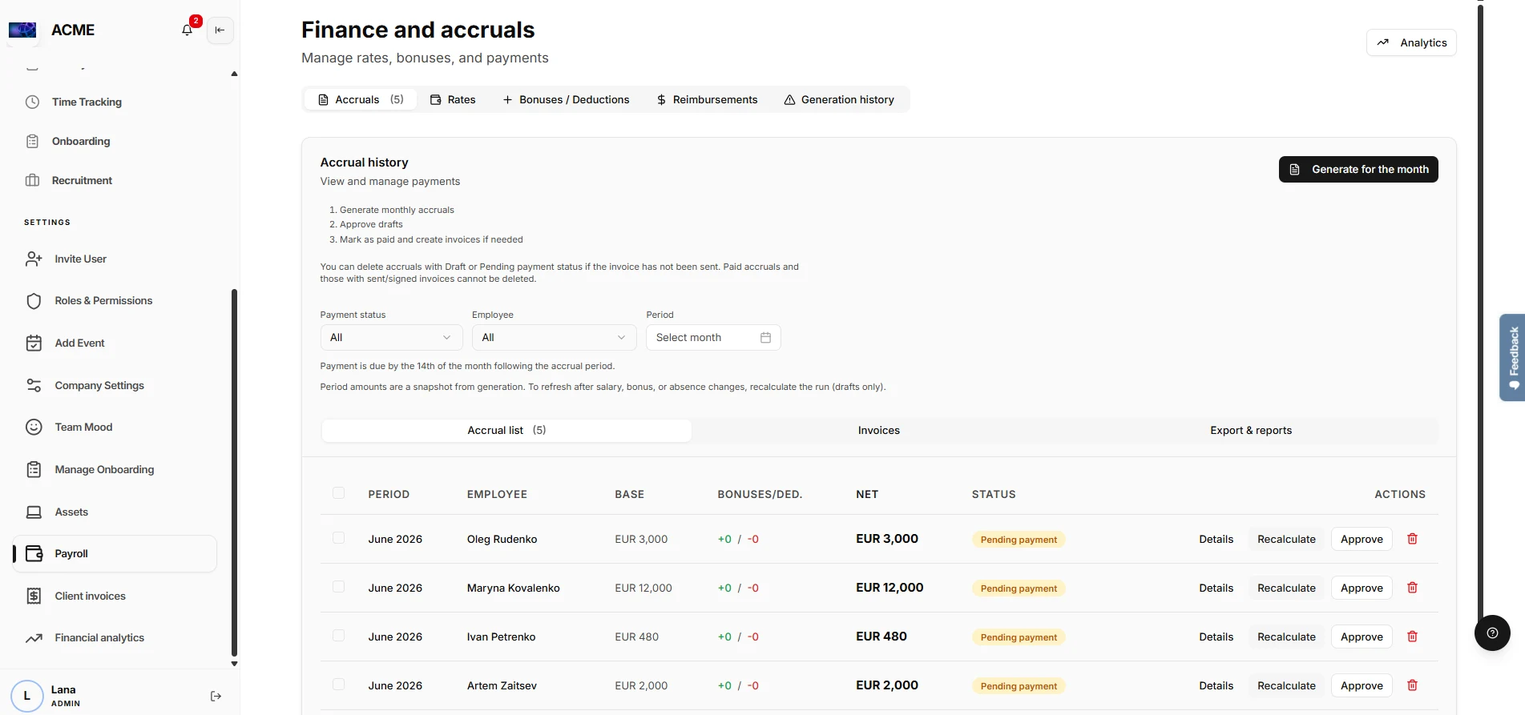
Task: Click the trash icon in Ivan Petrenko's row
Action: point(1412,637)
